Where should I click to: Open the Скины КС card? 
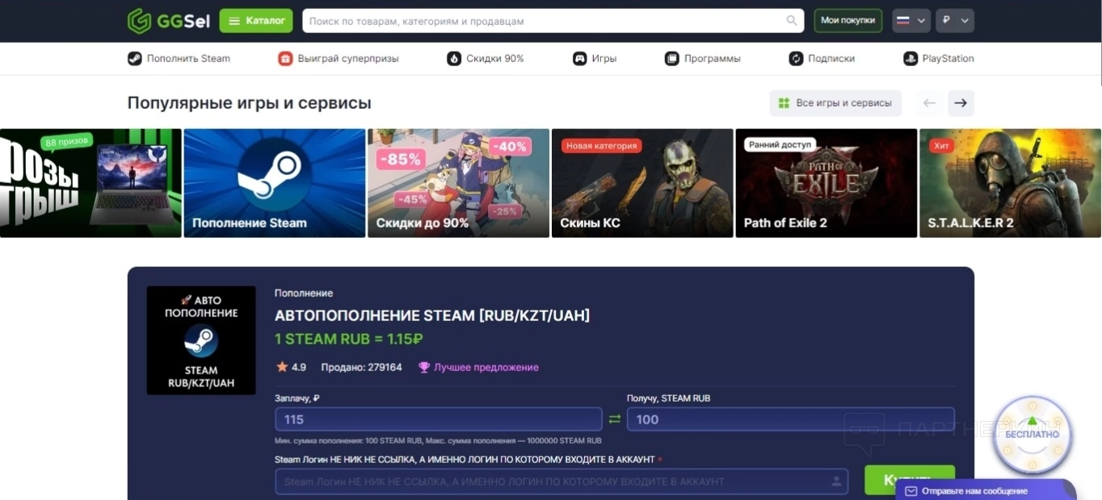click(x=642, y=183)
